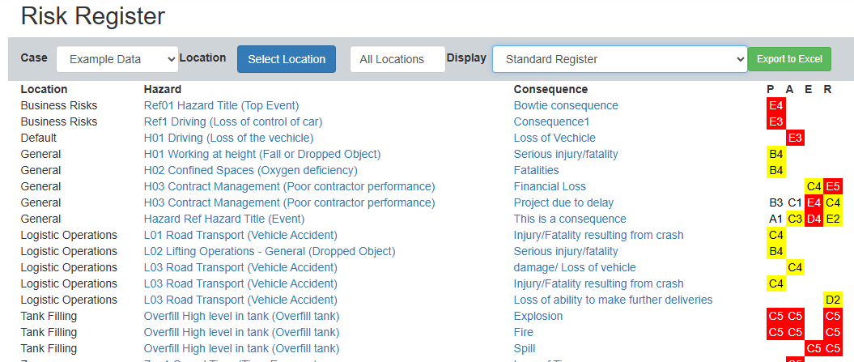Open Ref1 Driving (Loss of control of car)

click(233, 121)
